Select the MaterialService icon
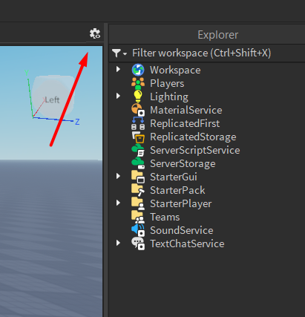 [138, 110]
